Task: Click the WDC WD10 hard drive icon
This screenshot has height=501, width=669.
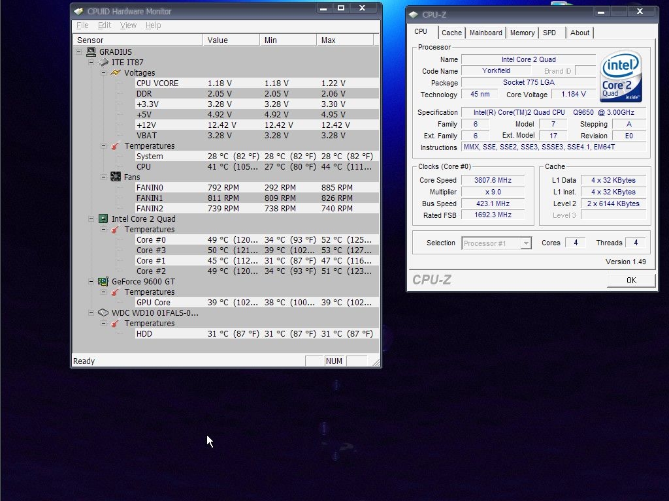Action: pos(103,312)
